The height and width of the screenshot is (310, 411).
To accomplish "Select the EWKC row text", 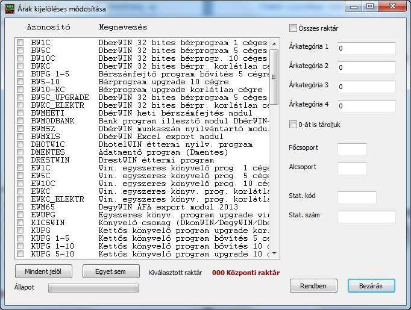I will pyautogui.click(x=40, y=191).
